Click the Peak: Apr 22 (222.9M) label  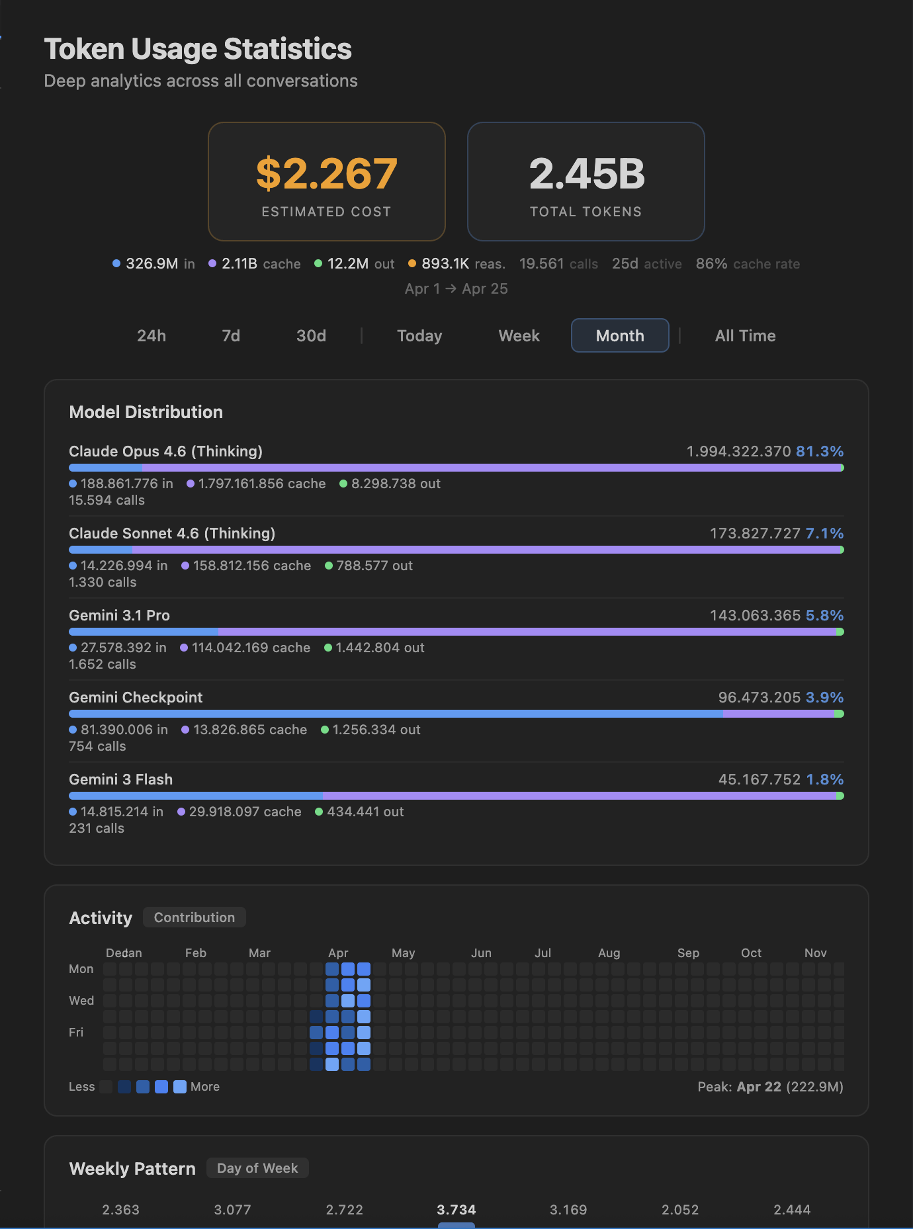pos(770,1087)
